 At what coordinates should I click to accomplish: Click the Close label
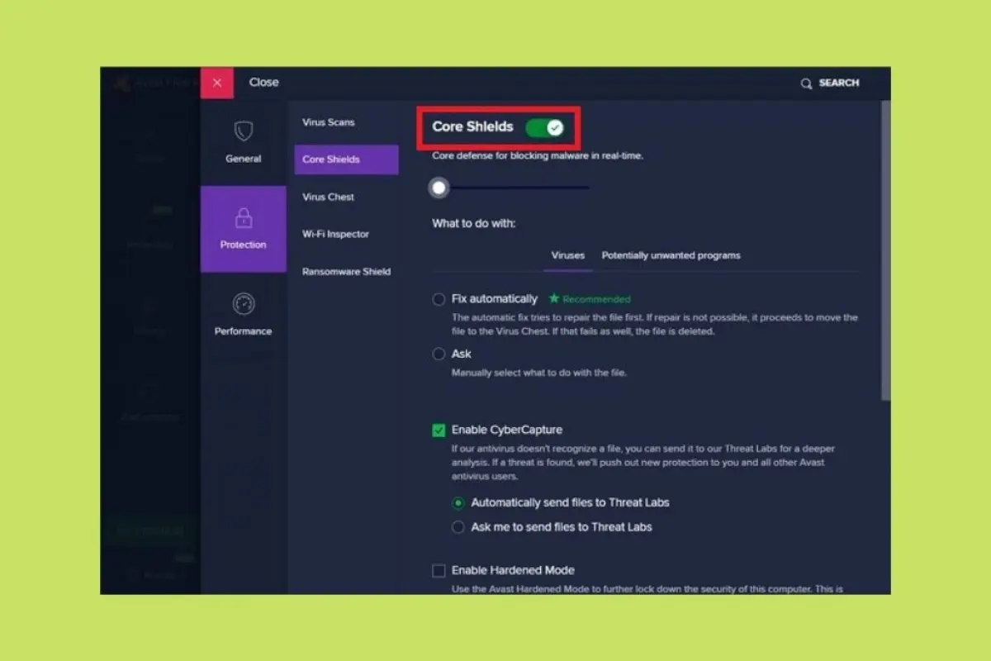(x=264, y=83)
